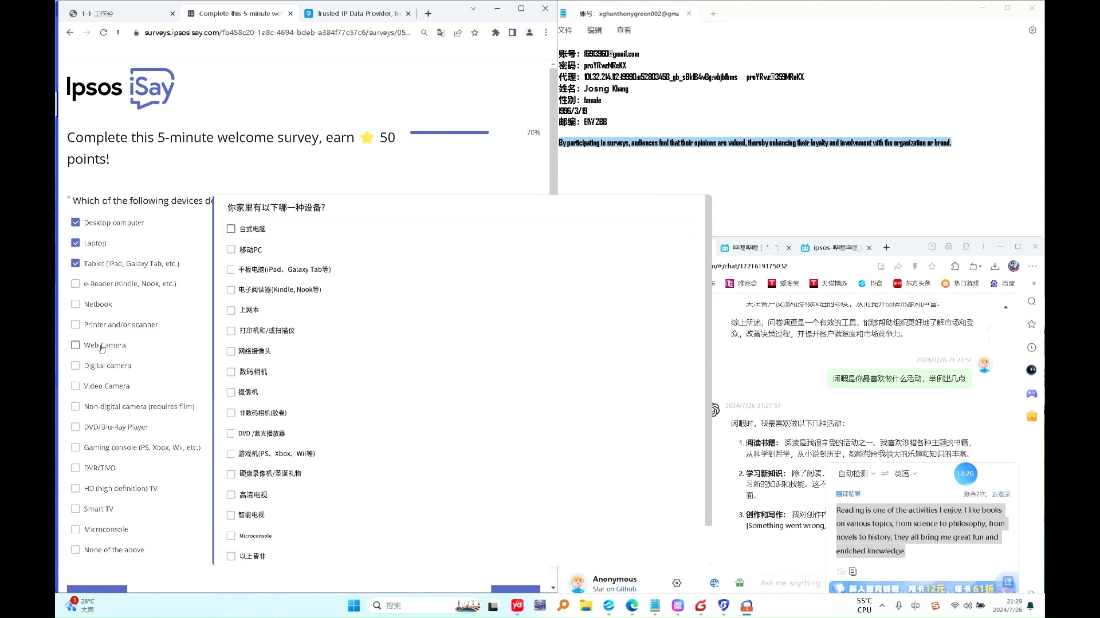Screen dimensions: 1100x618
Task: Toggle Desktop computer checkbox in survey
Action: (x=76, y=222)
